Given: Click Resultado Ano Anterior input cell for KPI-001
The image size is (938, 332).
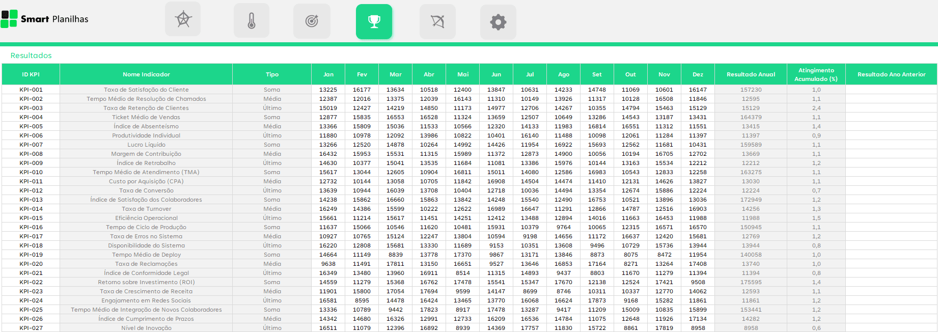Looking at the screenshot, I should (x=891, y=90).
